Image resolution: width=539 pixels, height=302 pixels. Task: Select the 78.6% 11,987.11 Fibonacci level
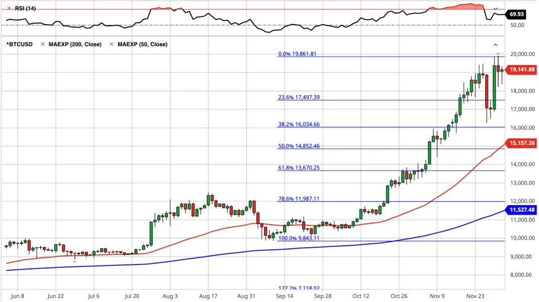[x=299, y=199]
